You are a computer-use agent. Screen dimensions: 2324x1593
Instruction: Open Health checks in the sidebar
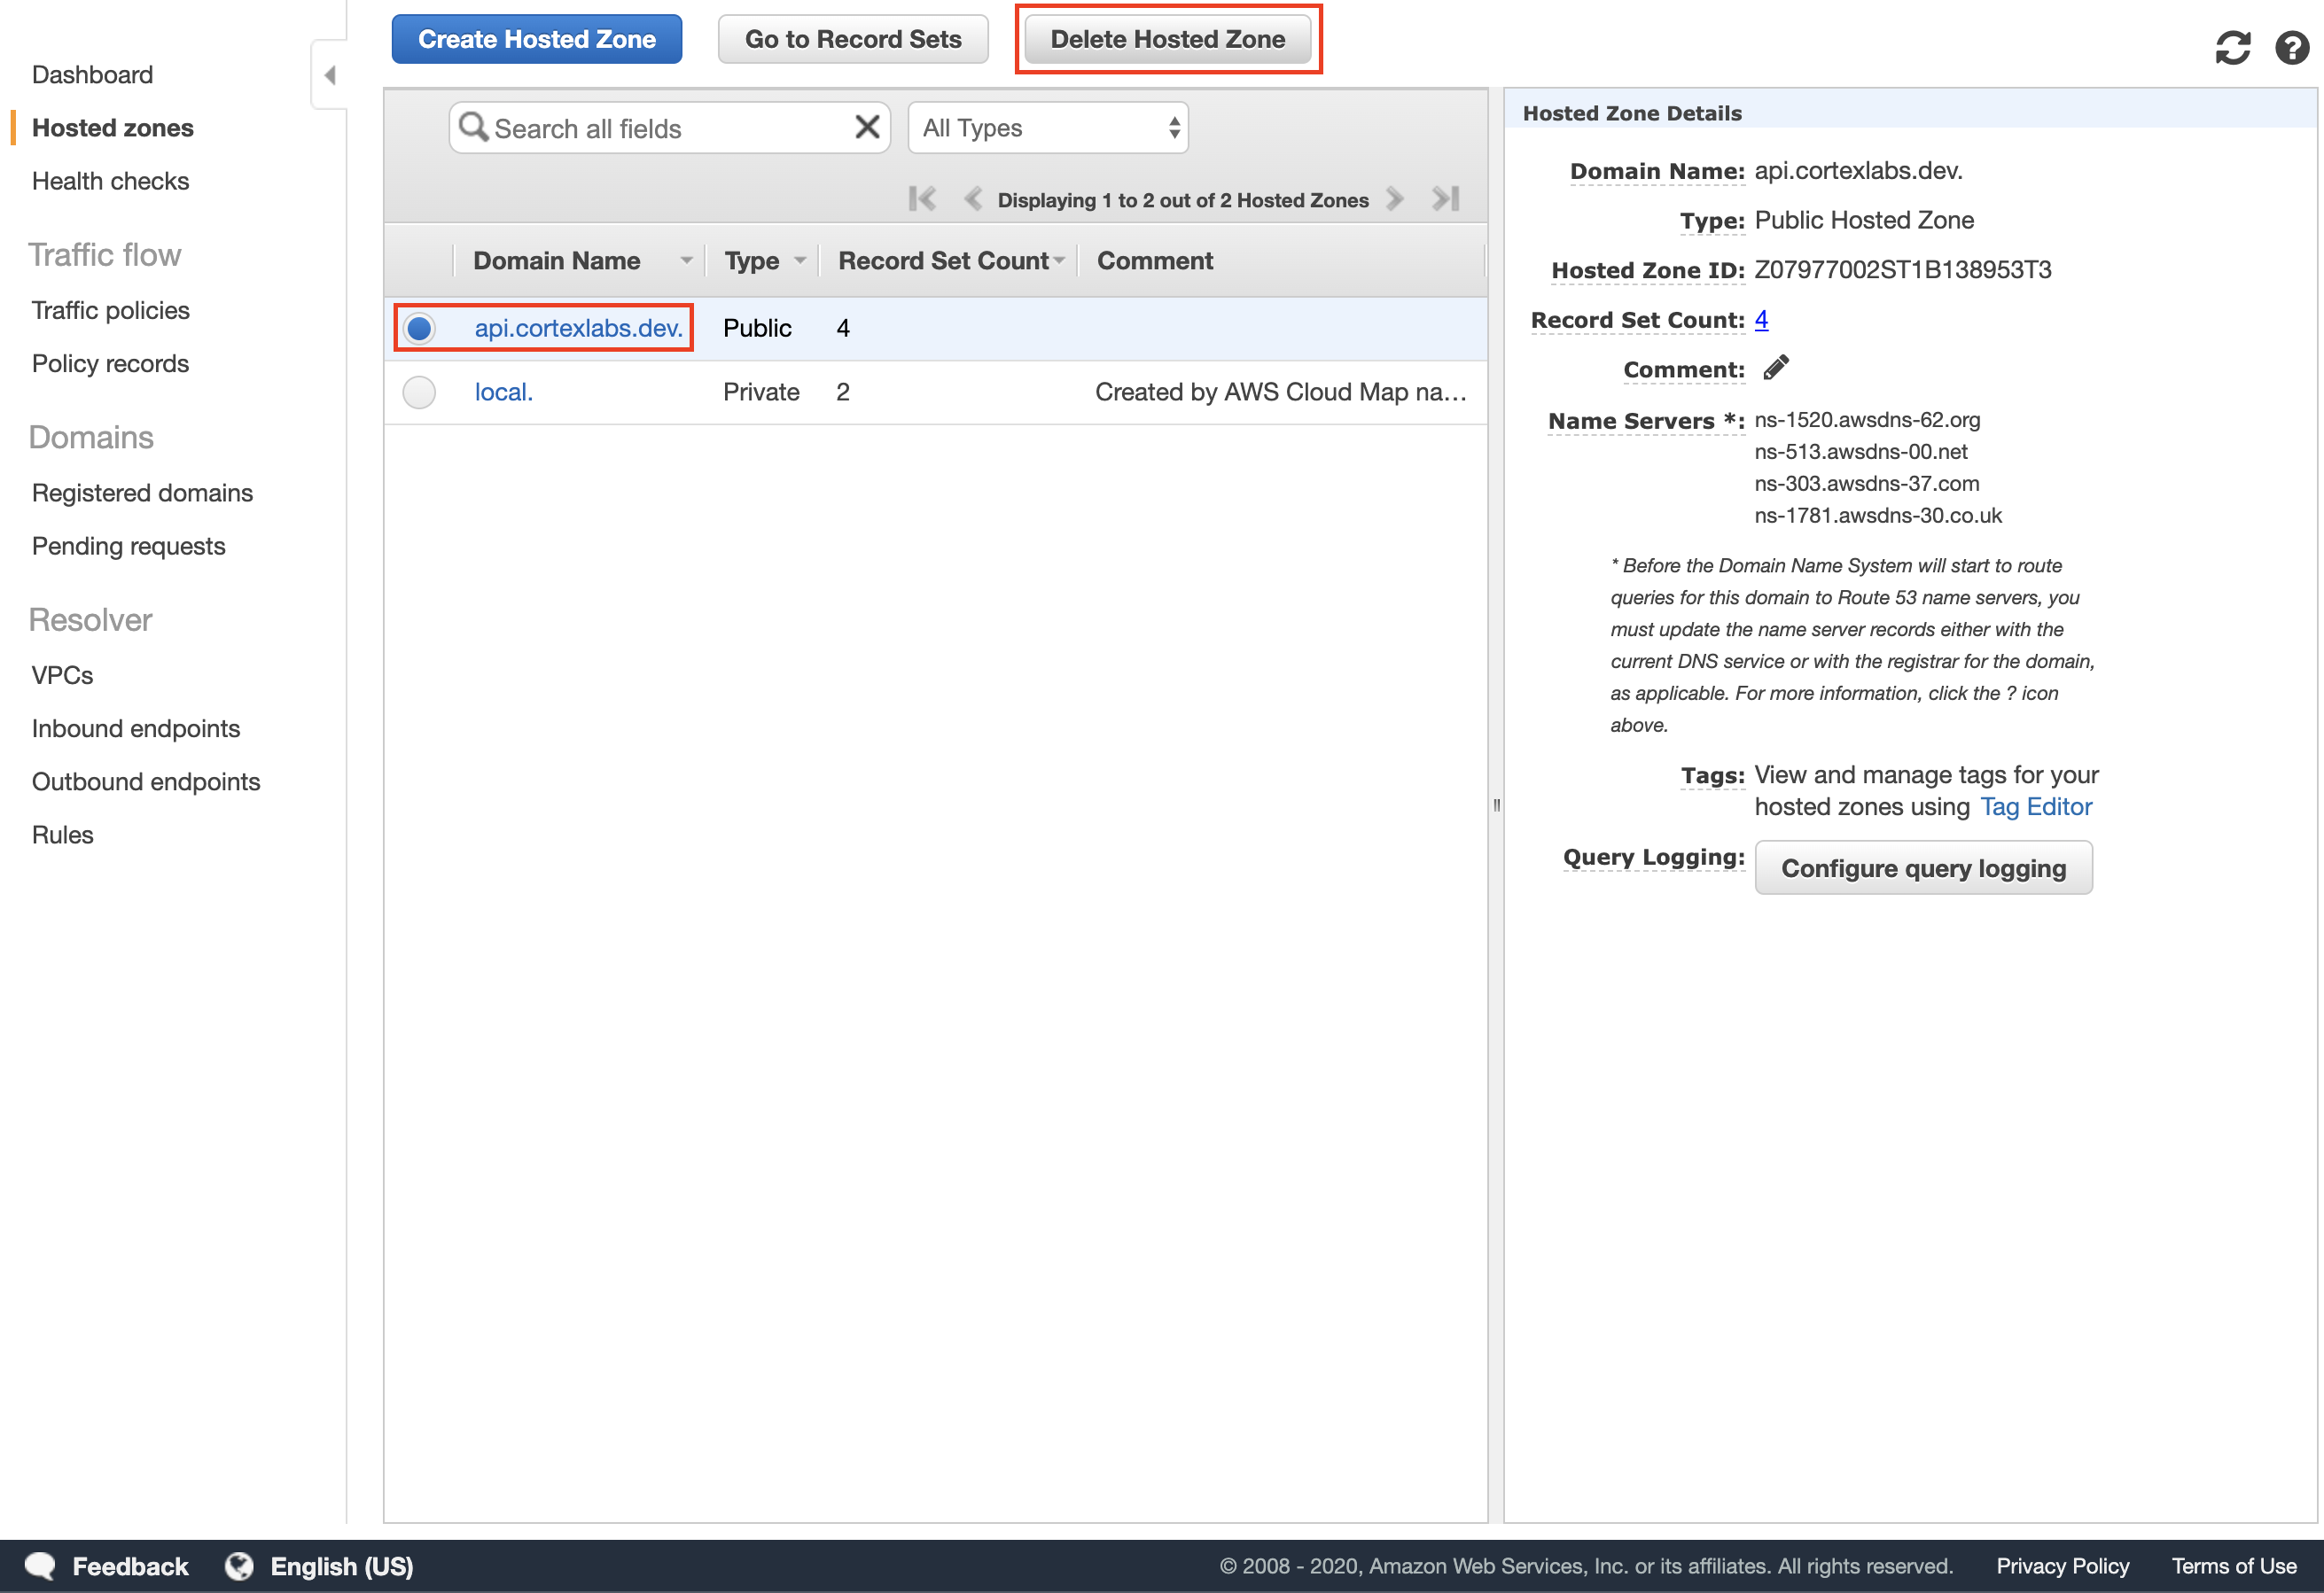coord(110,181)
